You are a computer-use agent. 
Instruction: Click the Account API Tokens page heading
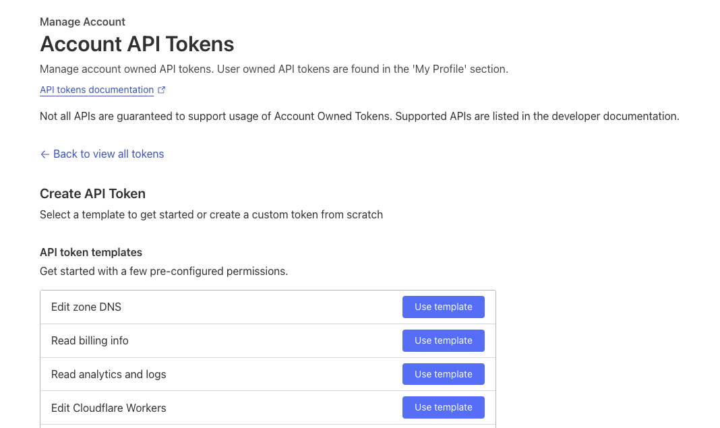pyautogui.click(x=137, y=44)
